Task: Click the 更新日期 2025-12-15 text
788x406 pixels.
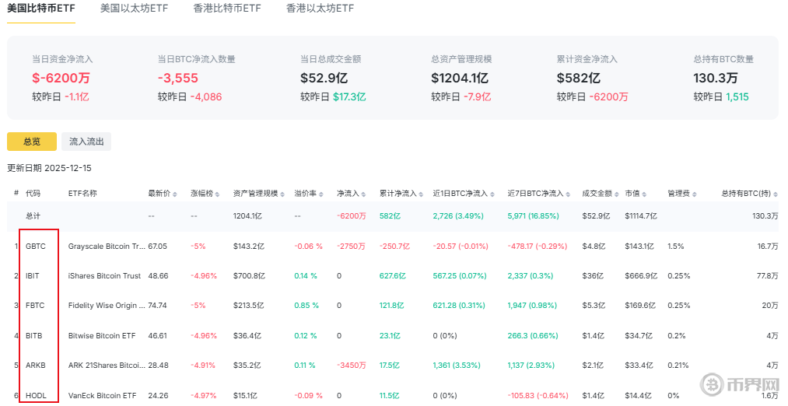Action: pyautogui.click(x=49, y=168)
